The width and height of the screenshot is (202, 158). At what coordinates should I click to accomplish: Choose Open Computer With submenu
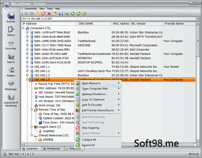pos(98,89)
